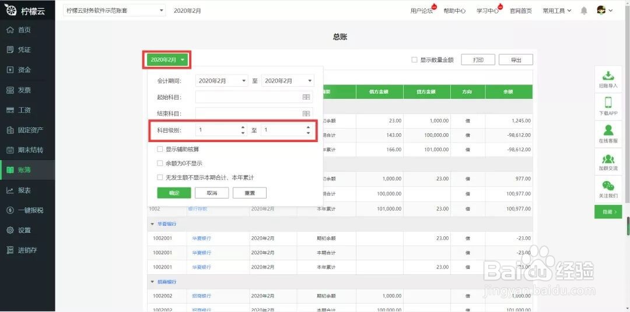
Task: Click the 结束科目 input field
Action: (254, 114)
